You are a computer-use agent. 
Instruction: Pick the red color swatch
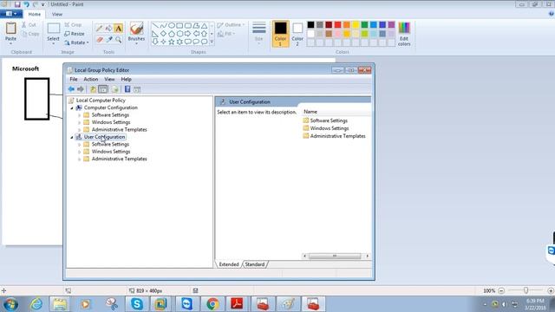[x=337, y=24]
